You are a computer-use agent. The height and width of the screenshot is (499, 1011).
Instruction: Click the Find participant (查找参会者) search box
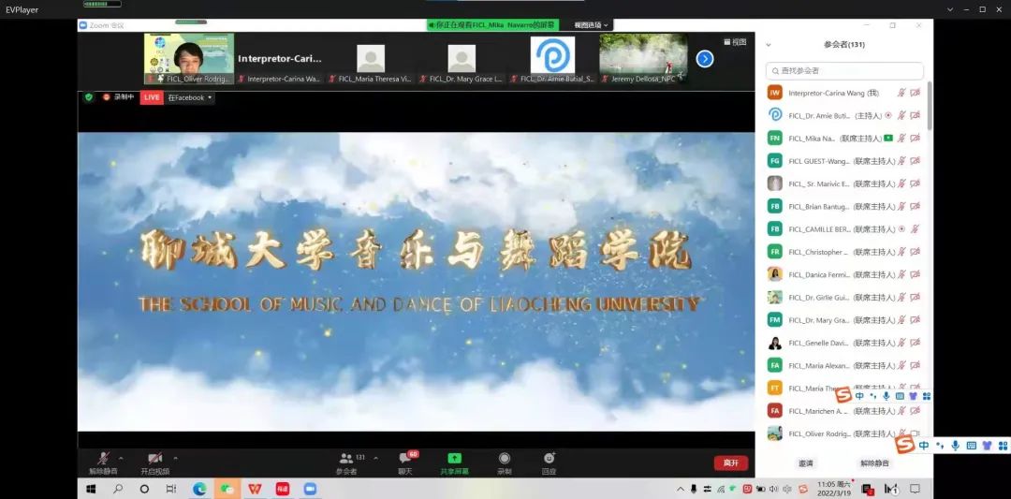click(844, 71)
